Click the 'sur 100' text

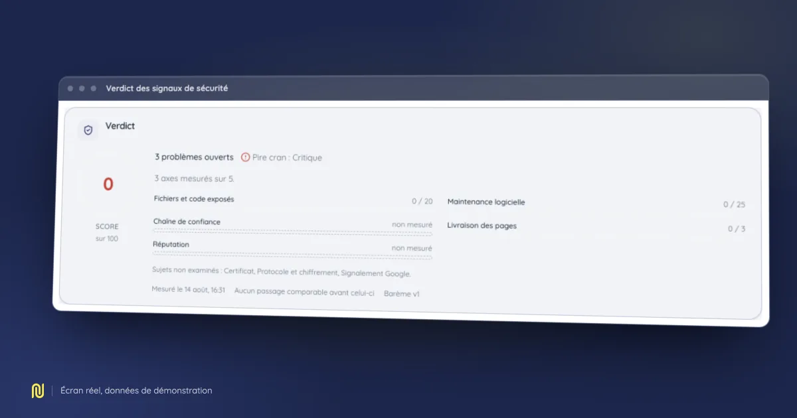point(107,238)
